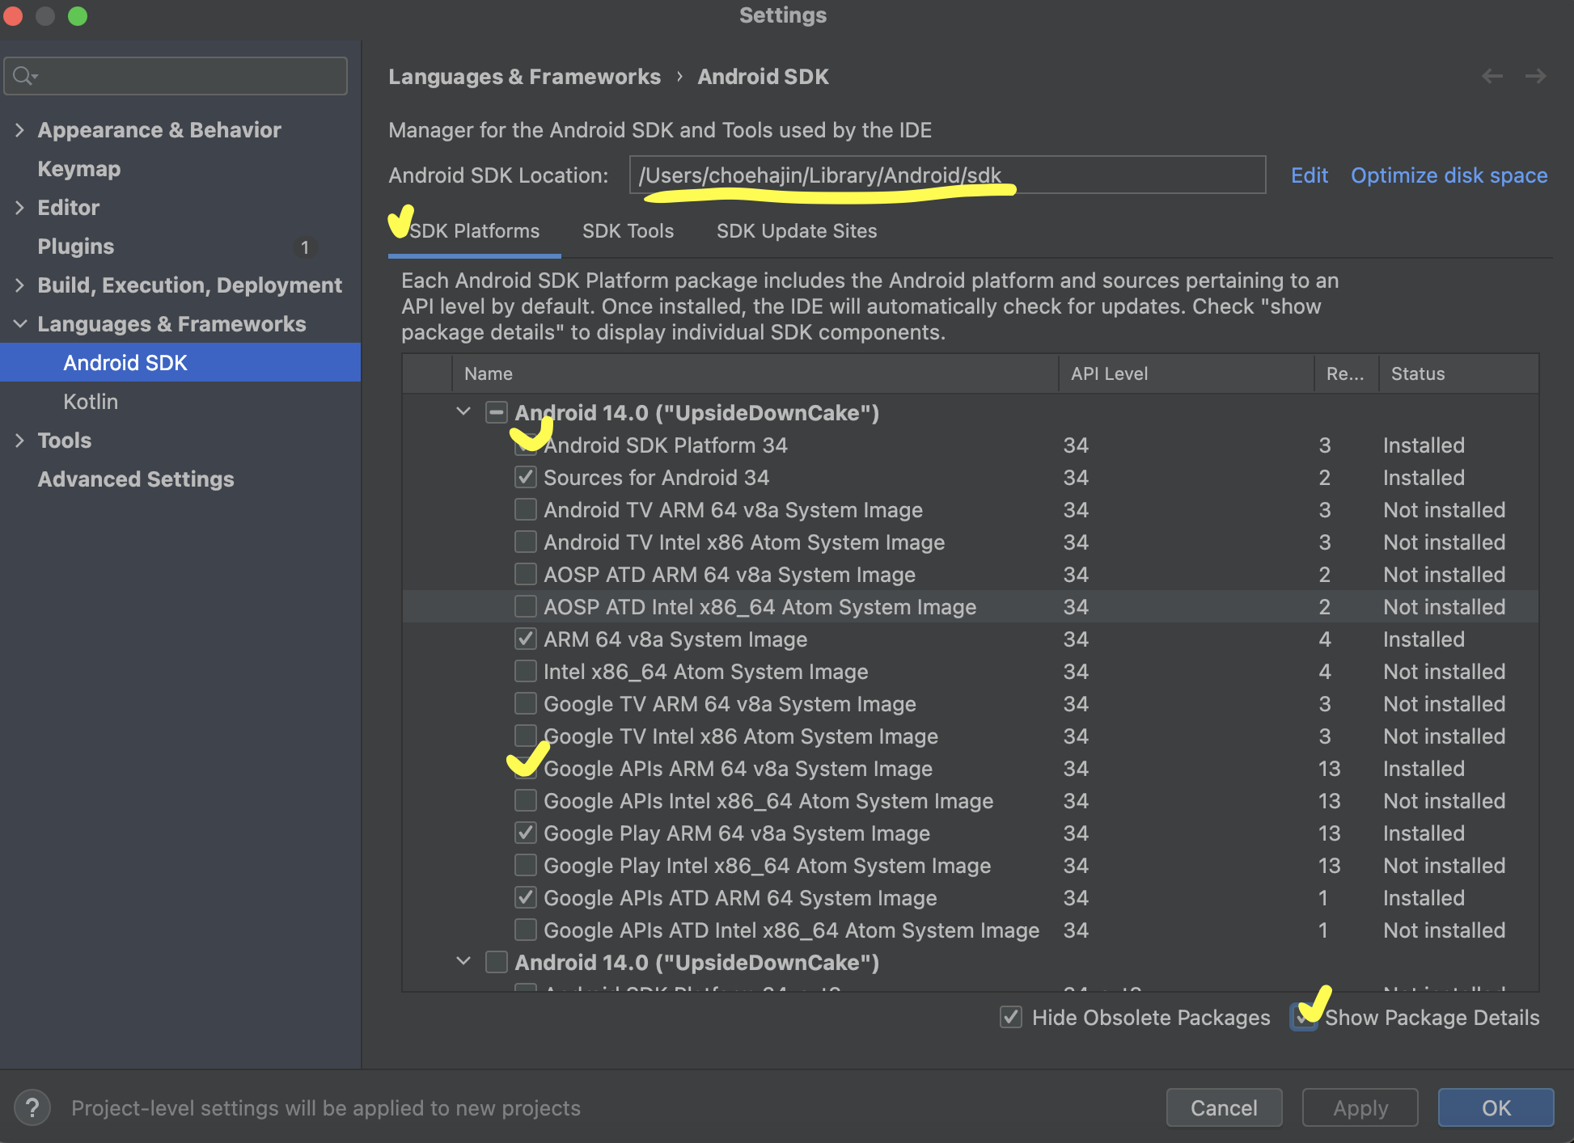Open Keymap settings
The height and width of the screenshot is (1143, 1574).
point(79,169)
